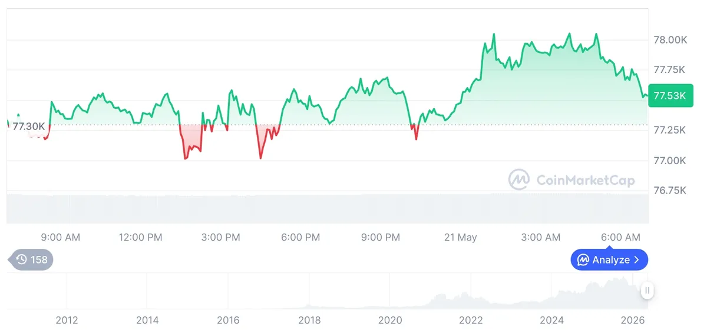The height and width of the screenshot is (330, 707).
Task: Click the Analyze button's AI logo icon
Action: pyautogui.click(x=583, y=259)
